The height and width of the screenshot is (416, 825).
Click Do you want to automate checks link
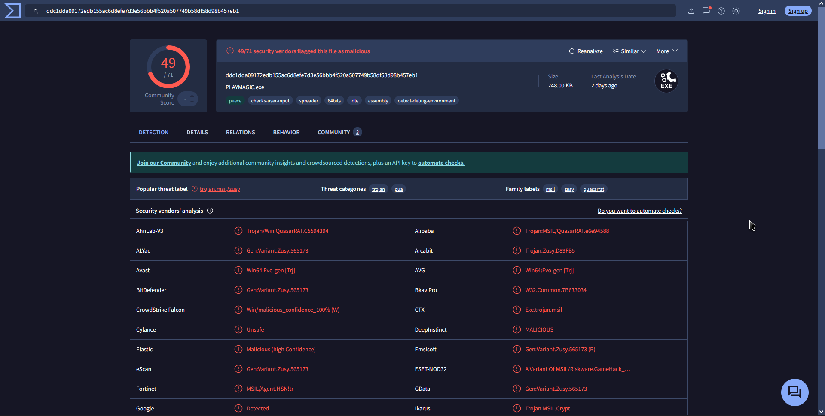pos(639,211)
